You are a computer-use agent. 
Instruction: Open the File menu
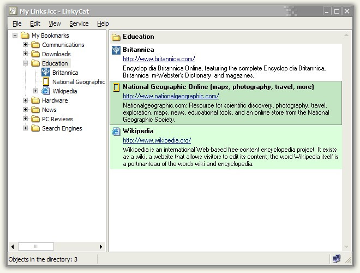point(17,23)
